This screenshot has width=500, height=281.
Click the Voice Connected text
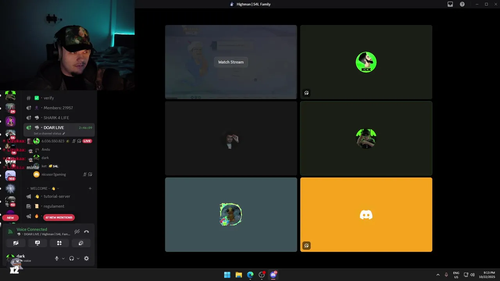click(x=32, y=229)
